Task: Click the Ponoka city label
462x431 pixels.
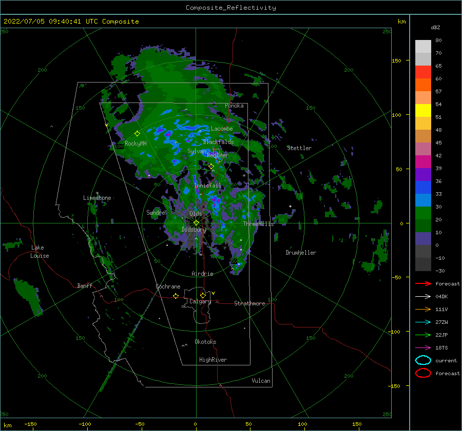Action: (234, 106)
